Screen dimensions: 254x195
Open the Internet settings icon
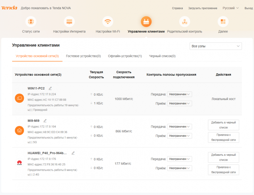pyautogui.click(x=69, y=22)
